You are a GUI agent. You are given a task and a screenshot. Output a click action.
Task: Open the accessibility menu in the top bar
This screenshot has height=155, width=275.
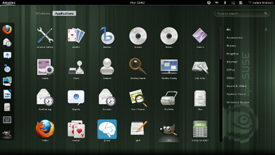(209, 3)
